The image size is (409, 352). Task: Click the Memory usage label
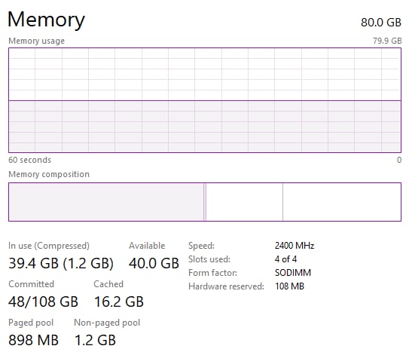coord(36,41)
